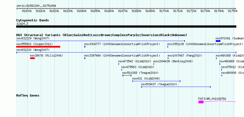This screenshot has height=117, width=244.
Task: Click the magenta FAT3 exon block
Action: tap(201, 102)
